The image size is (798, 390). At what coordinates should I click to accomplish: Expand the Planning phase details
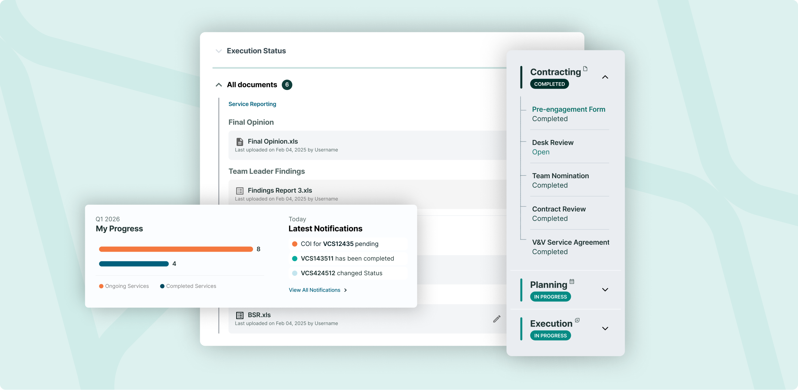click(x=605, y=290)
